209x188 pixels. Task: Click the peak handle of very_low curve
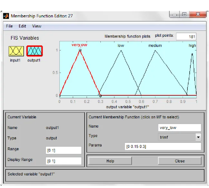(x=80, y=50)
